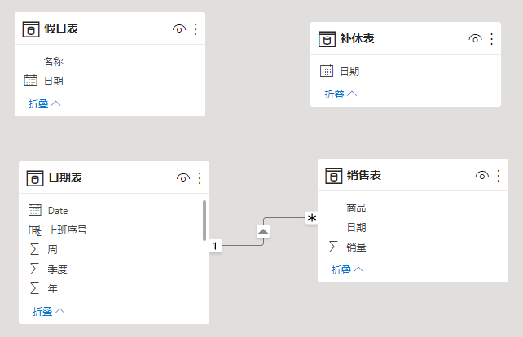Screen dimensions: 523x337
Task: Open more options for 日期表
Action: click(200, 178)
